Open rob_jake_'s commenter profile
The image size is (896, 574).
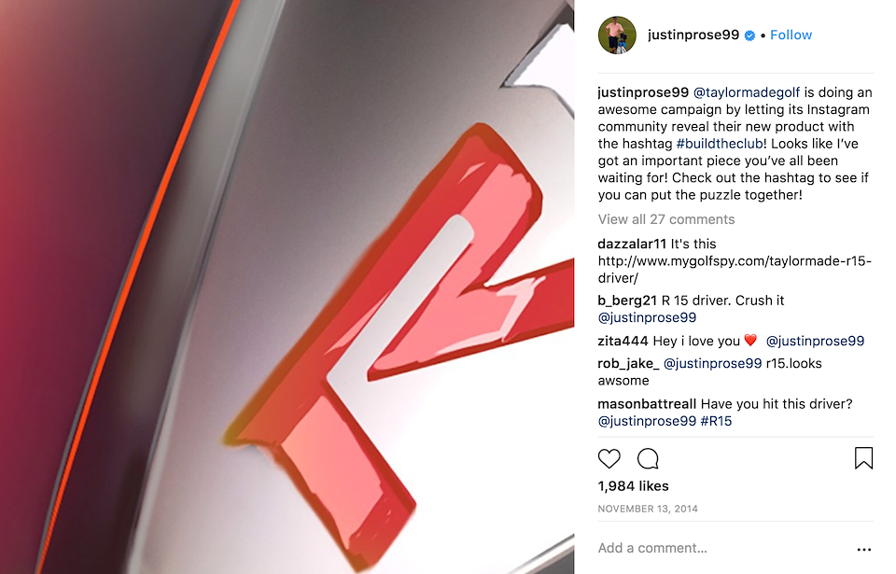click(x=628, y=364)
